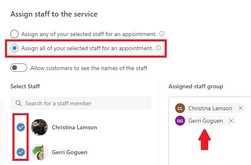Select 'Assign all of your selected staff' radio
This screenshot has height=165, width=251.
pyautogui.click(x=15, y=48)
